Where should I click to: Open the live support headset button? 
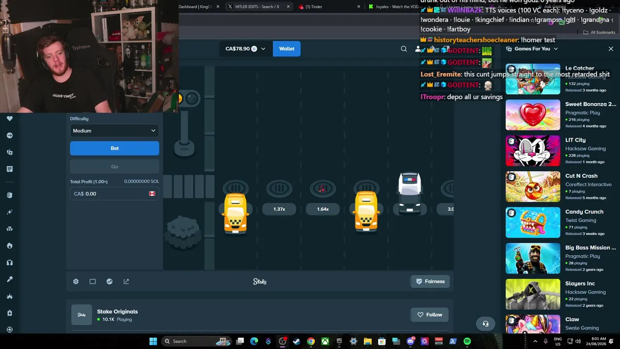pyautogui.click(x=486, y=324)
